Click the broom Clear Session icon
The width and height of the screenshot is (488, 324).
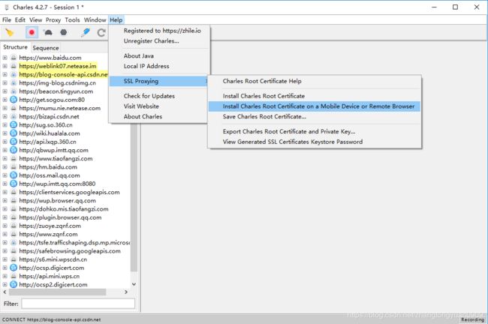click(x=10, y=32)
